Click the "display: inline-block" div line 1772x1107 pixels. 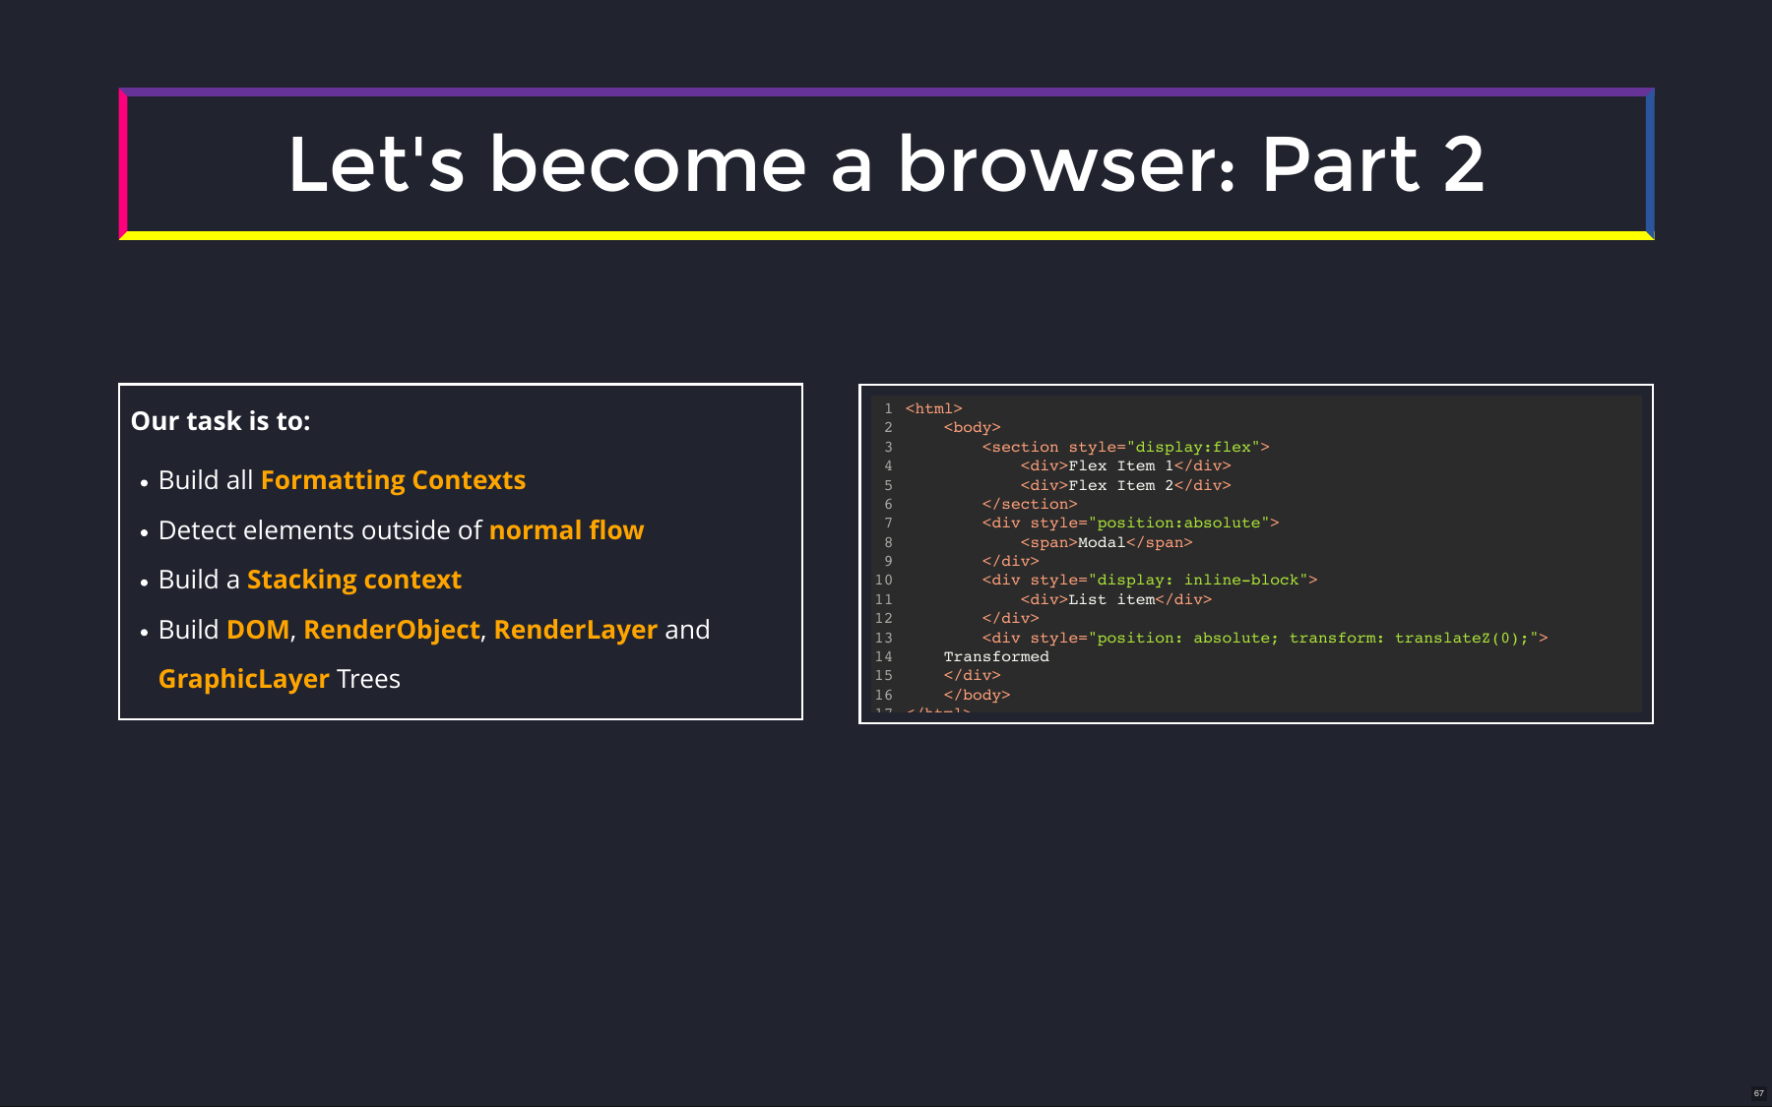pyautogui.click(x=1149, y=580)
